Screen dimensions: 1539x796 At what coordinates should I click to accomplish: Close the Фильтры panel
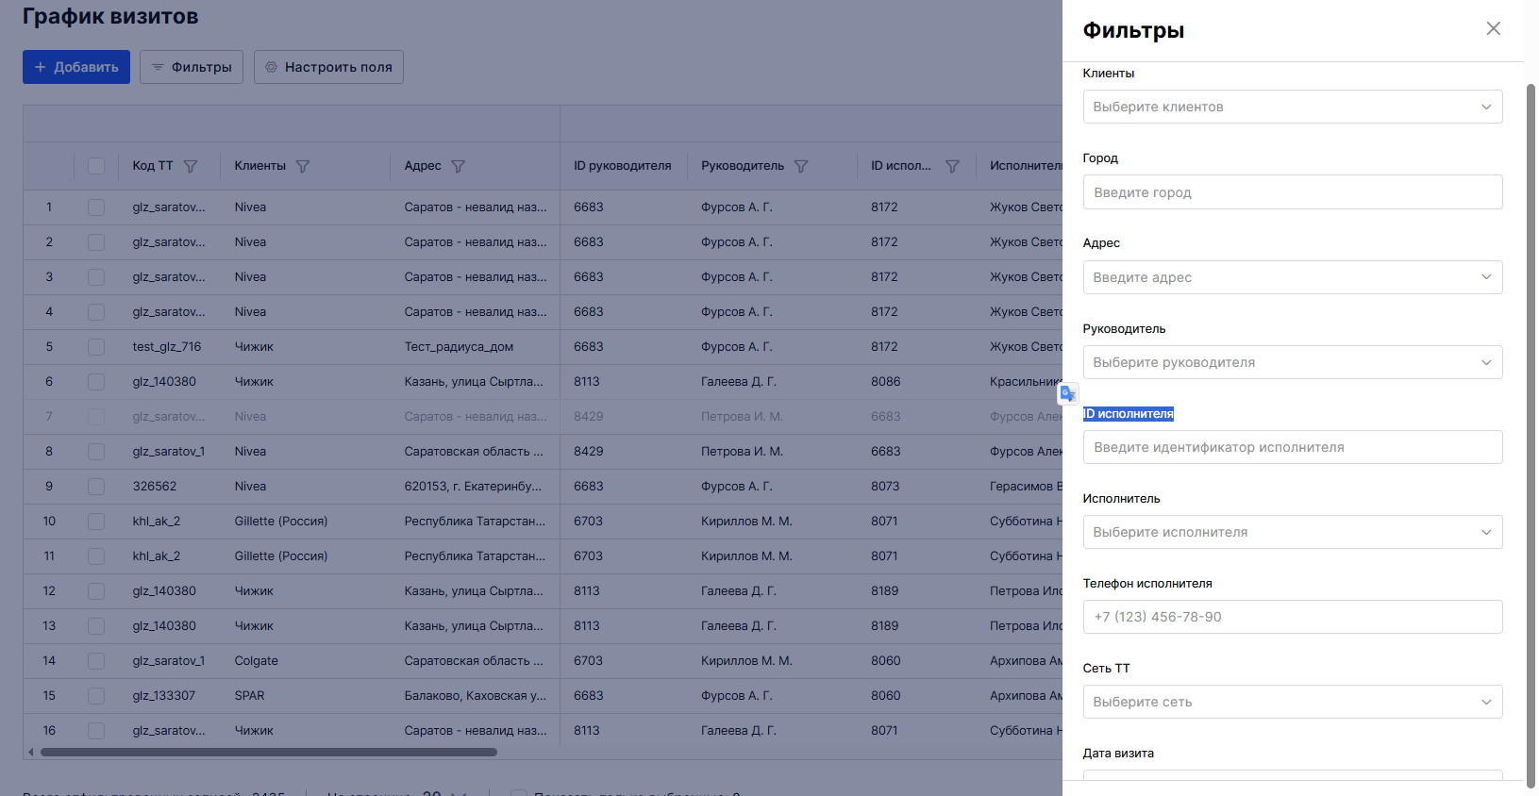click(1493, 28)
